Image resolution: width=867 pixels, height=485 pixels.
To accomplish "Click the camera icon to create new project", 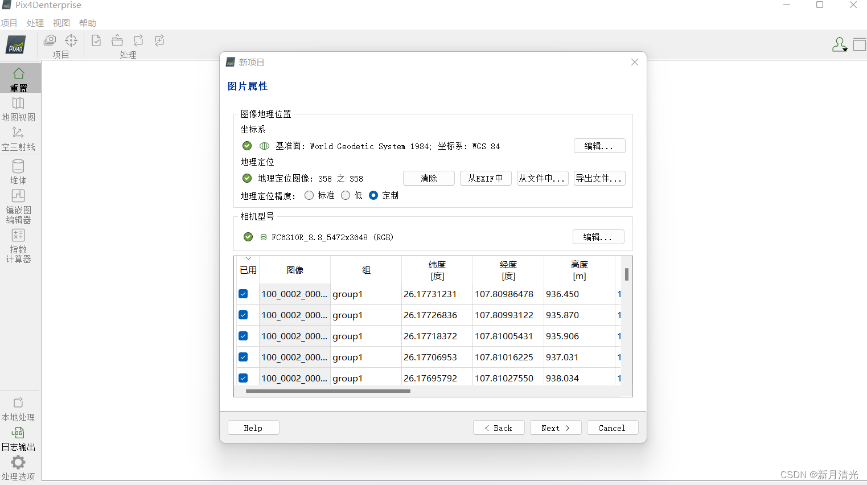I will 50,40.
